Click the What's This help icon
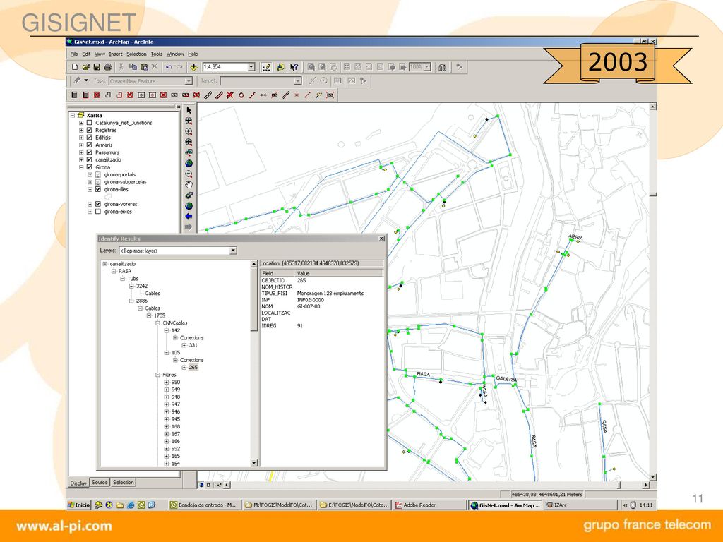 tap(294, 67)
